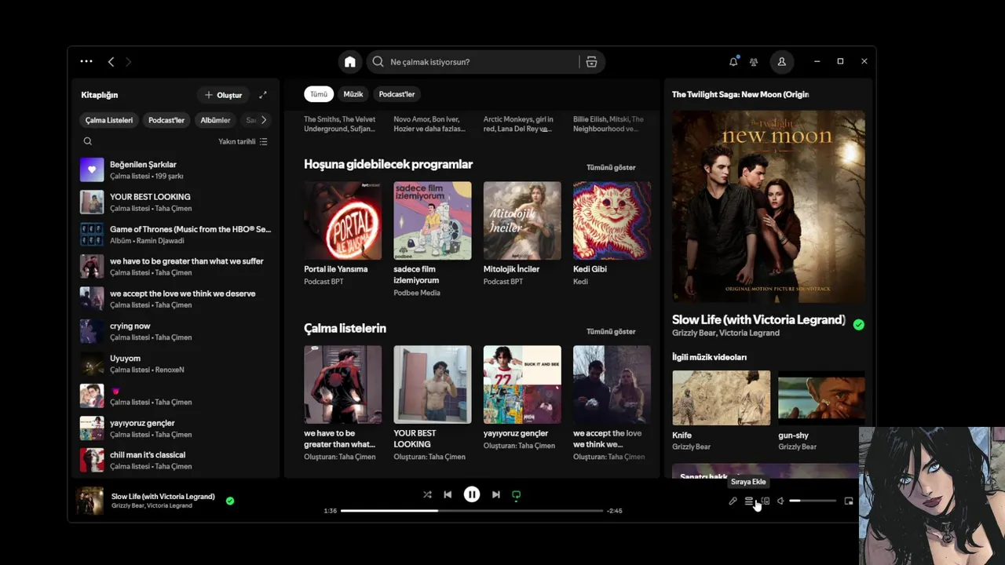The image size is (1005, 565).
Task: Seek using the song progress bar
Action: [472, 511]
